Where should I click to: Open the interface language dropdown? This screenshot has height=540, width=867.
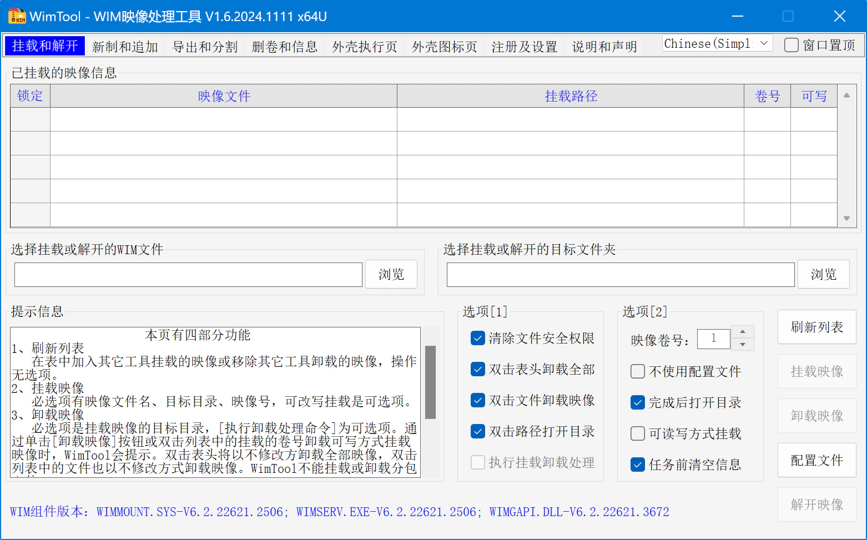pos(765,43)
